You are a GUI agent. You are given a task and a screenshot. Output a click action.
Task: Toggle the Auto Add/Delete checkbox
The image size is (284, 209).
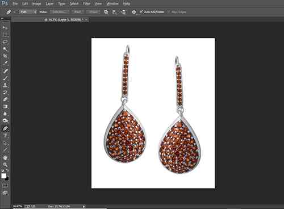[141, 12]
